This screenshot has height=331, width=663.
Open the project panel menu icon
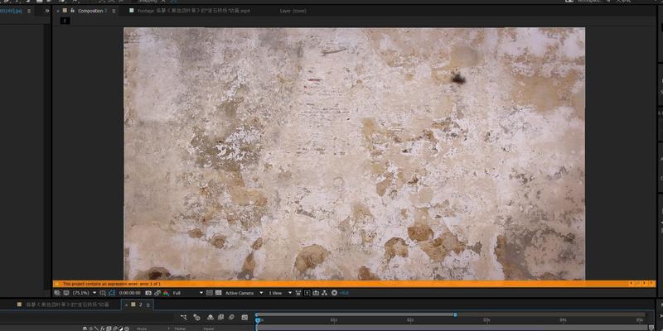point(29,11)
